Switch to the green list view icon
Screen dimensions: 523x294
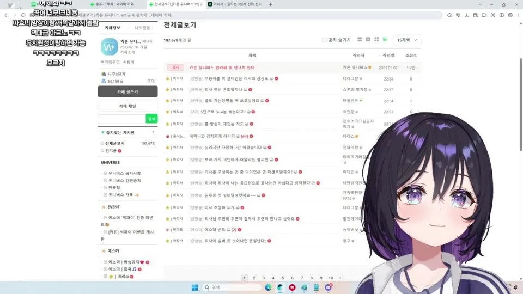(385, 40)
